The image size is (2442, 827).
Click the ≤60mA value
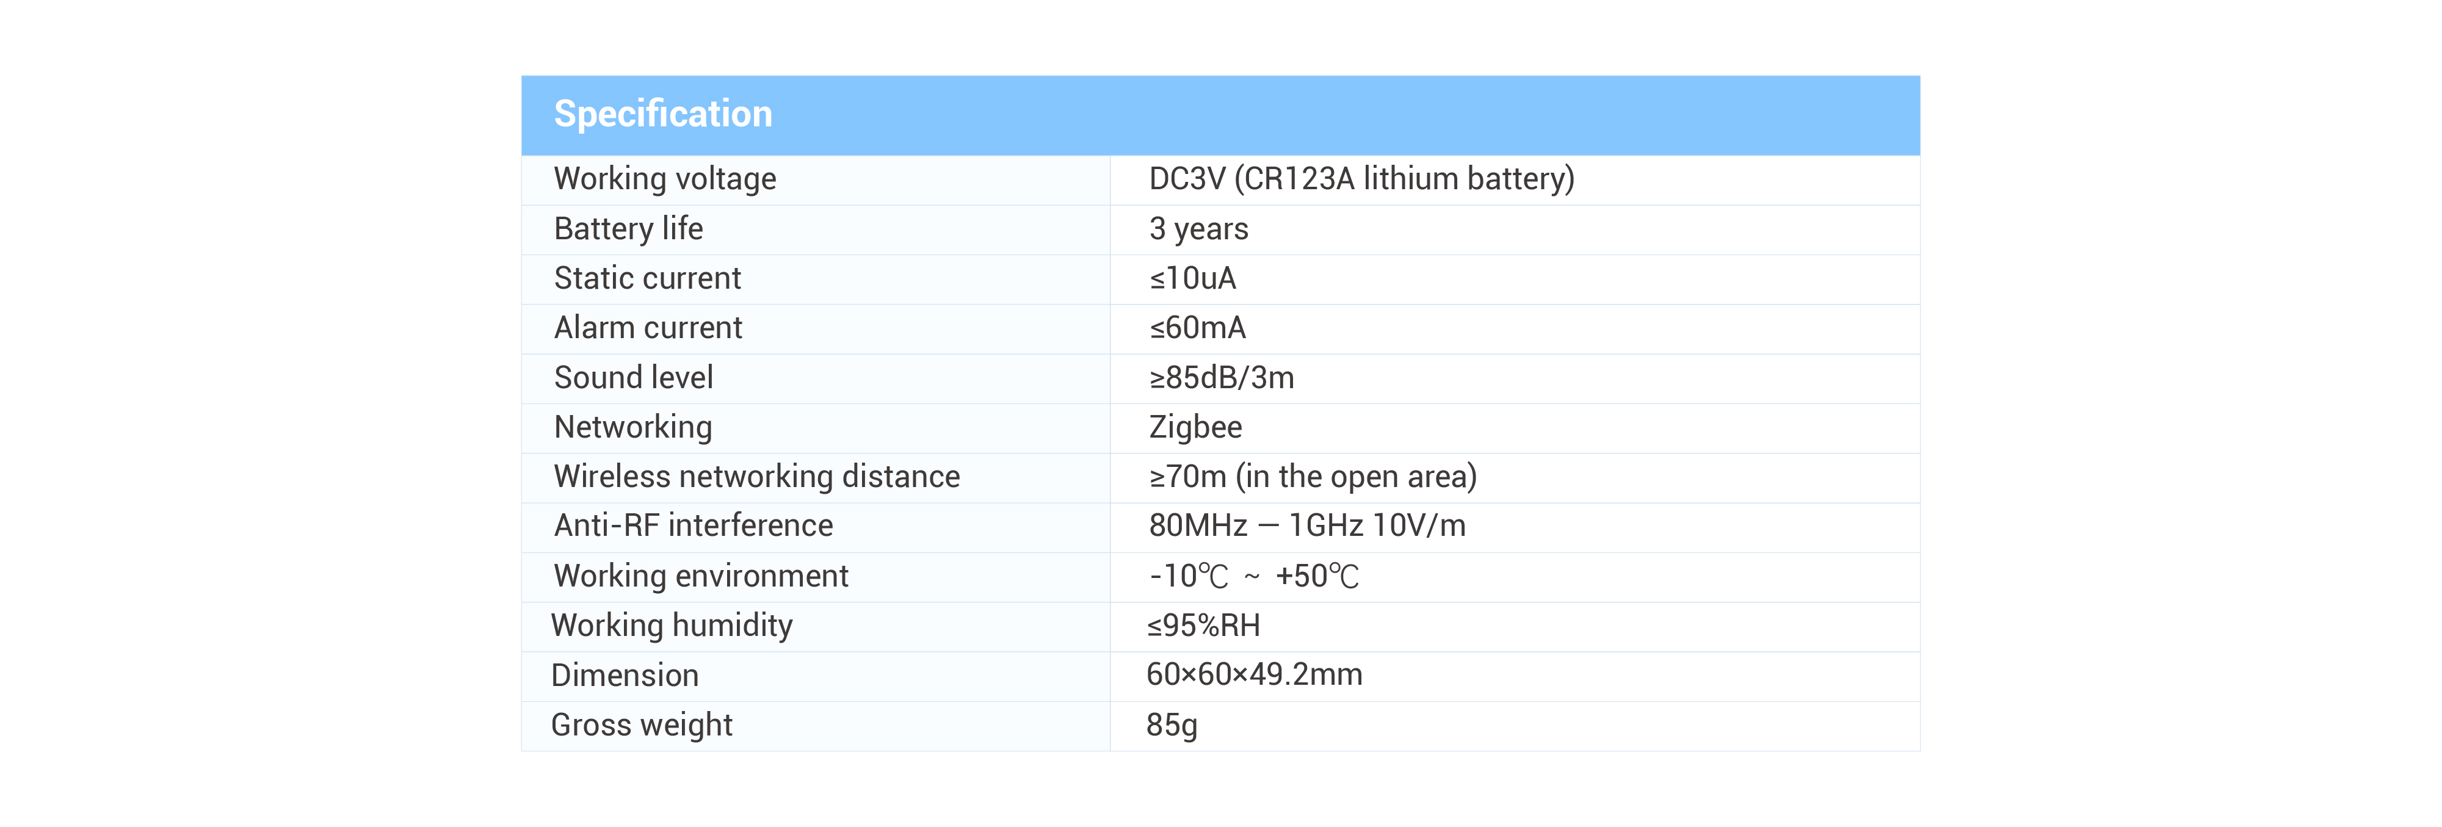coord(1197,328)
